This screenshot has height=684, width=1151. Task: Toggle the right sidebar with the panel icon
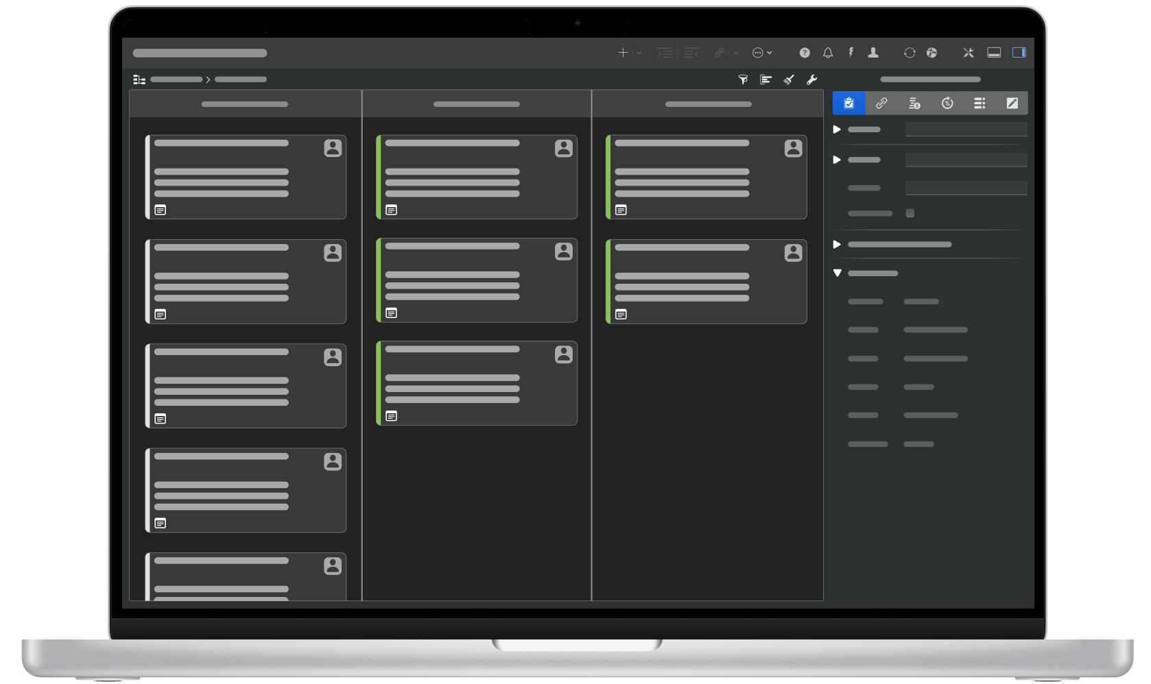coord(1019,52)
